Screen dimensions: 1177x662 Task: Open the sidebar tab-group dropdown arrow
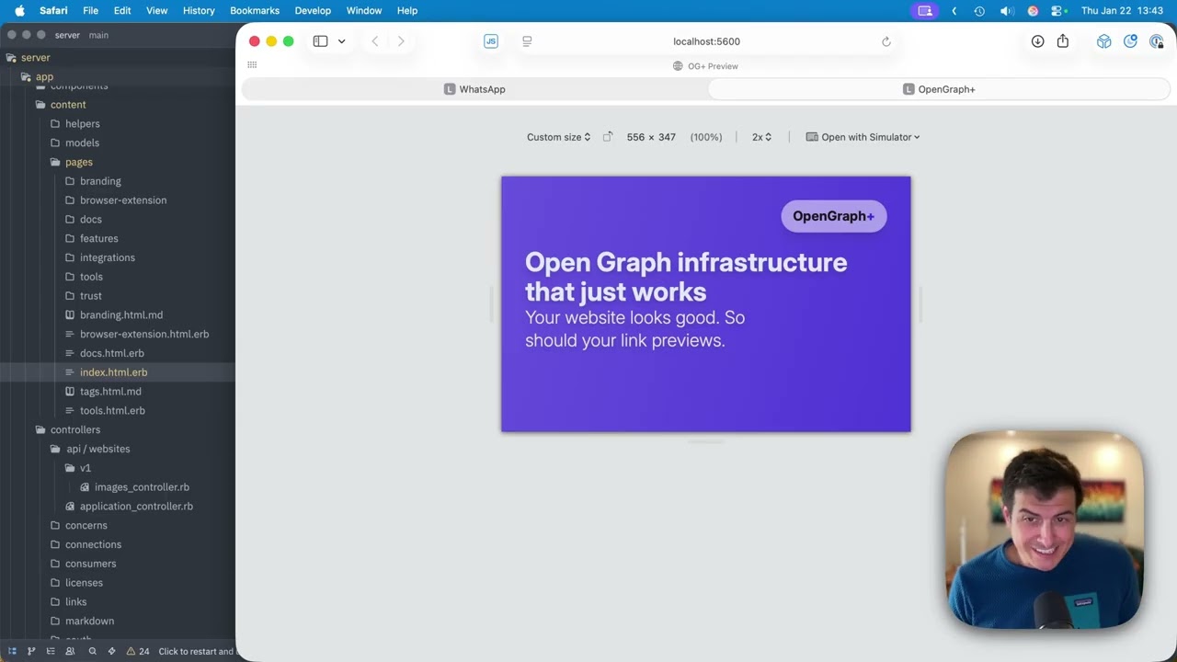point(341,41)
